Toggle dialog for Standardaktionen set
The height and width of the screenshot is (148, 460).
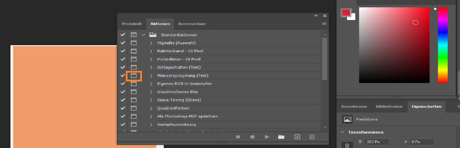(134, 35)
